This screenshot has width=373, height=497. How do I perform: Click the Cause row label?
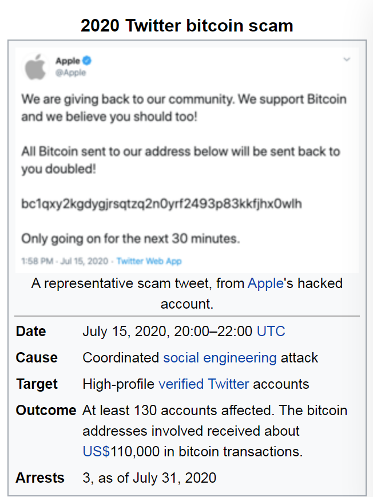click(37, 357)
